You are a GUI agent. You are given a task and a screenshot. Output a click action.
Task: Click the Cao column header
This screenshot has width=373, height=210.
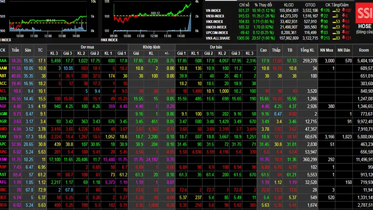263,50
